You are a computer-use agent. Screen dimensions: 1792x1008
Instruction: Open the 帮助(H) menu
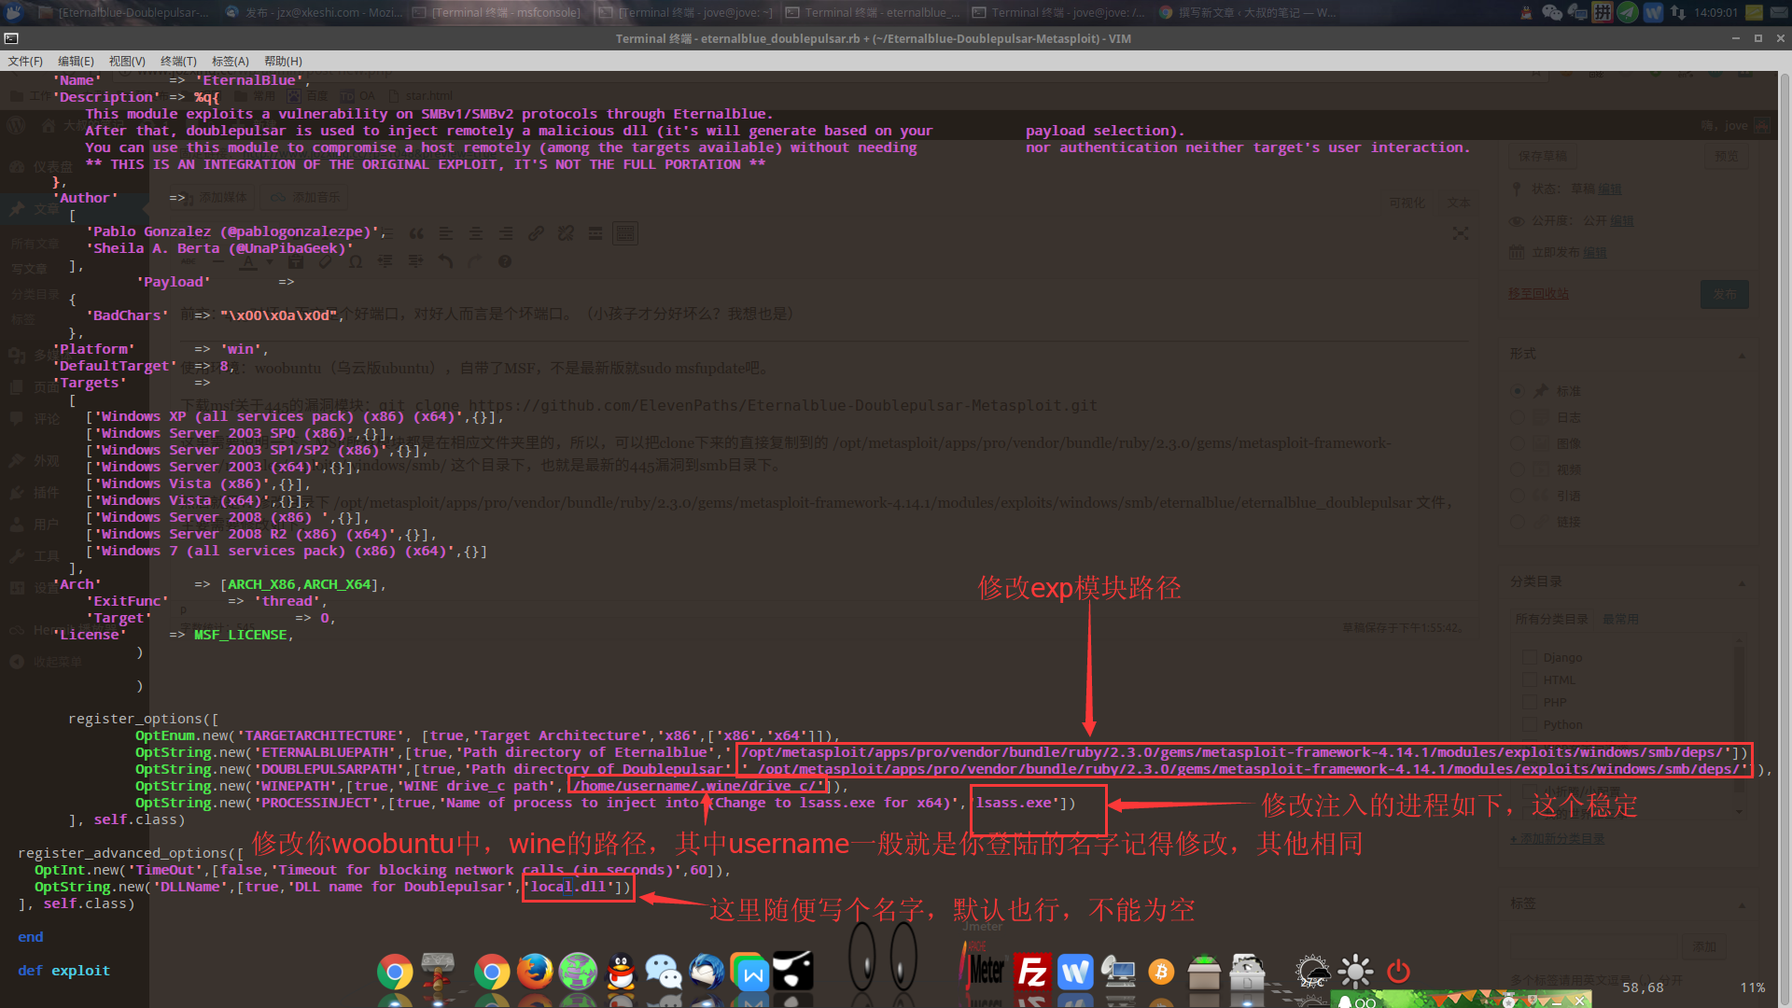pyautogui.click(x=283, y=61)
